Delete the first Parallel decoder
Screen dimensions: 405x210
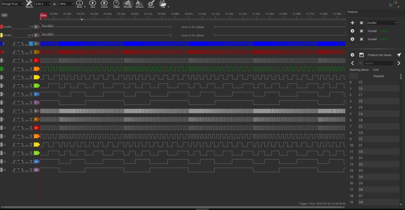(x=361, y=31)
